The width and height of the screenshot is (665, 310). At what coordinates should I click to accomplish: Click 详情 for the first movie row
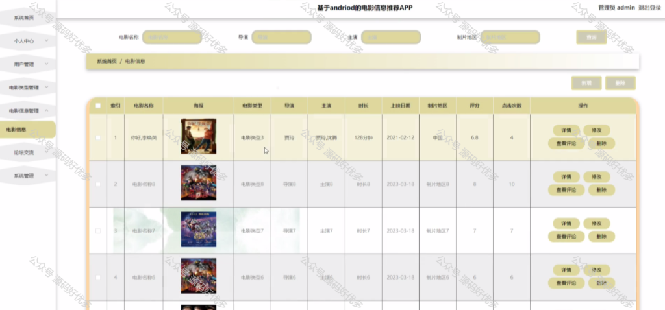pos(566,130)
